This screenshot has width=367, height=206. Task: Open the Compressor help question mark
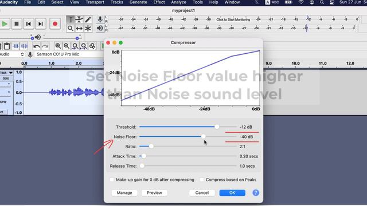[256, 193]
